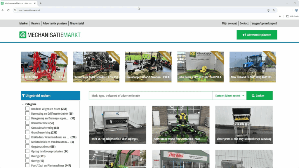Reload the page with browser refresh icon
The image size is (299, 168).
tap(8, 10)
